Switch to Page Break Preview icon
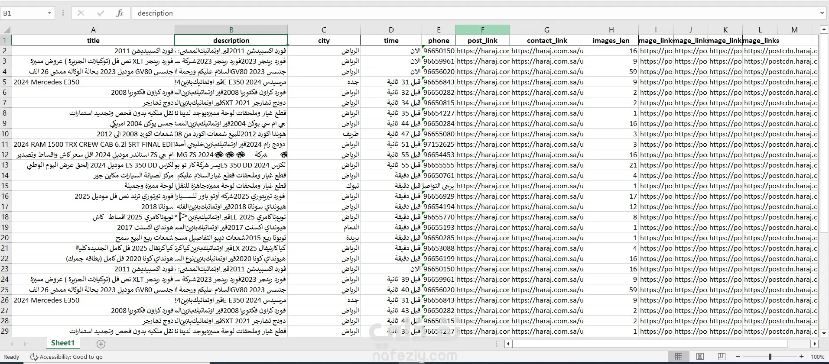The image size is (829, 364). click(x=722, y=357)
